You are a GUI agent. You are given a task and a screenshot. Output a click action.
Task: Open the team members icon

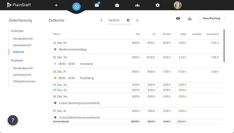137,5
